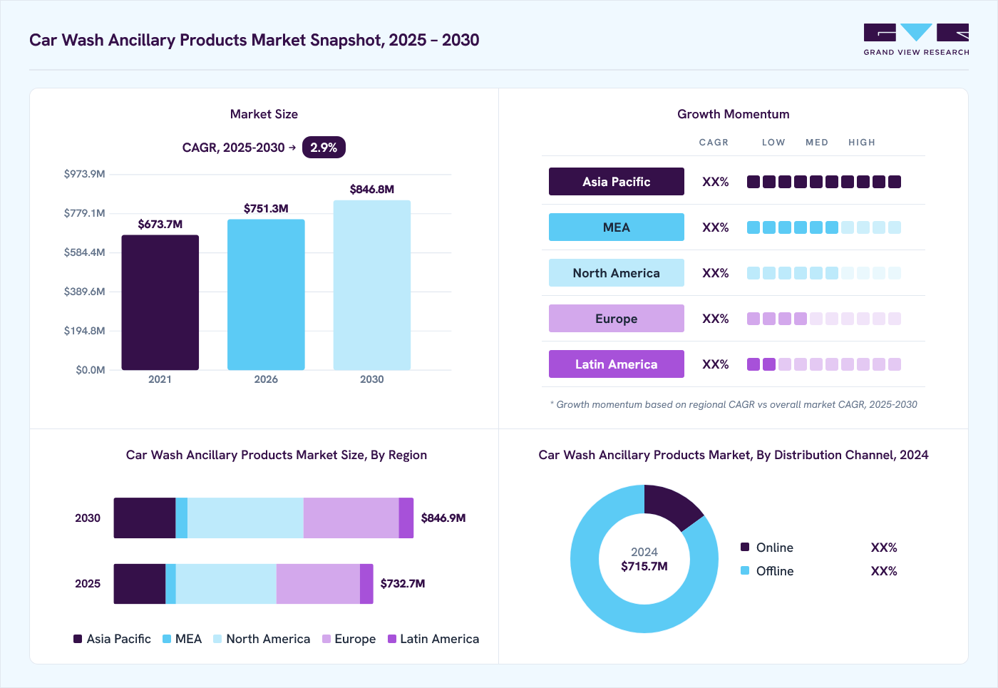Click the Online legend color swatch
The height and width of the screenshot is (688, 998).
click(x=745, y=547)
